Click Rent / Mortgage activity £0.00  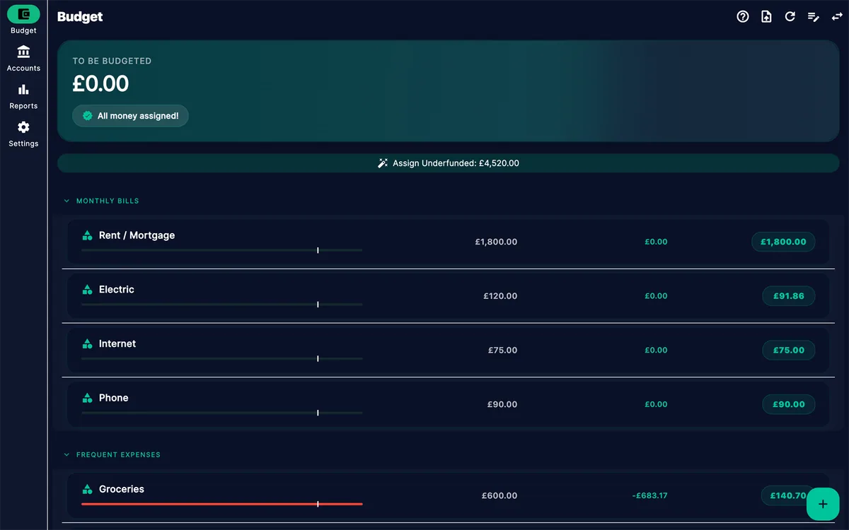pos(656,242)
